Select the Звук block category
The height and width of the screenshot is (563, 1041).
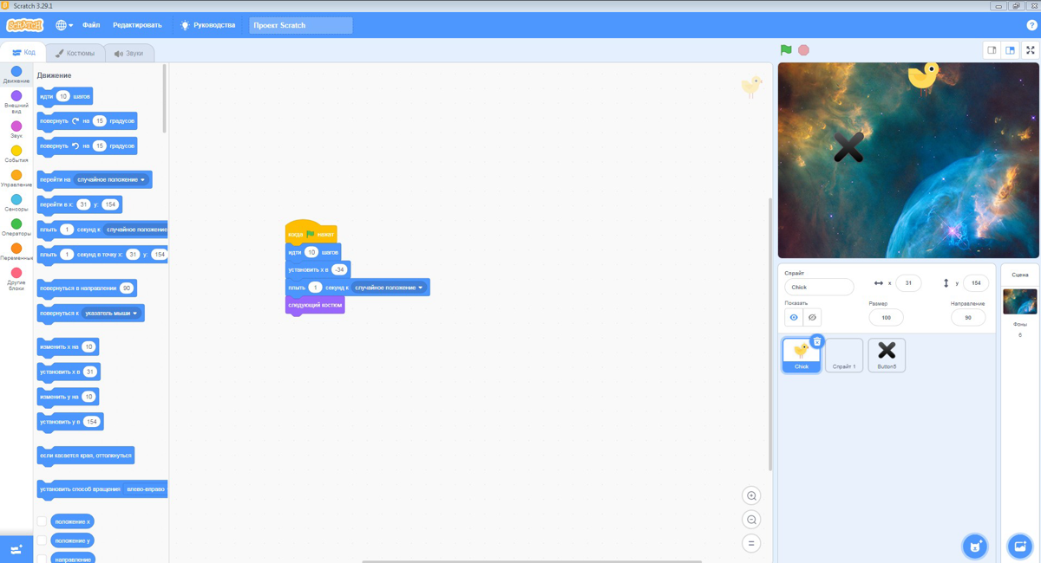tap(16, 130)
